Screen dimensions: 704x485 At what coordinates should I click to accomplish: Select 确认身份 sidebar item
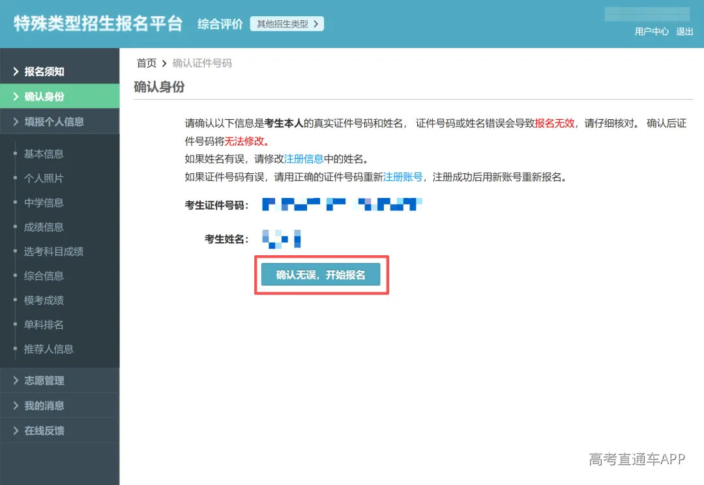(x=60, y=96)
